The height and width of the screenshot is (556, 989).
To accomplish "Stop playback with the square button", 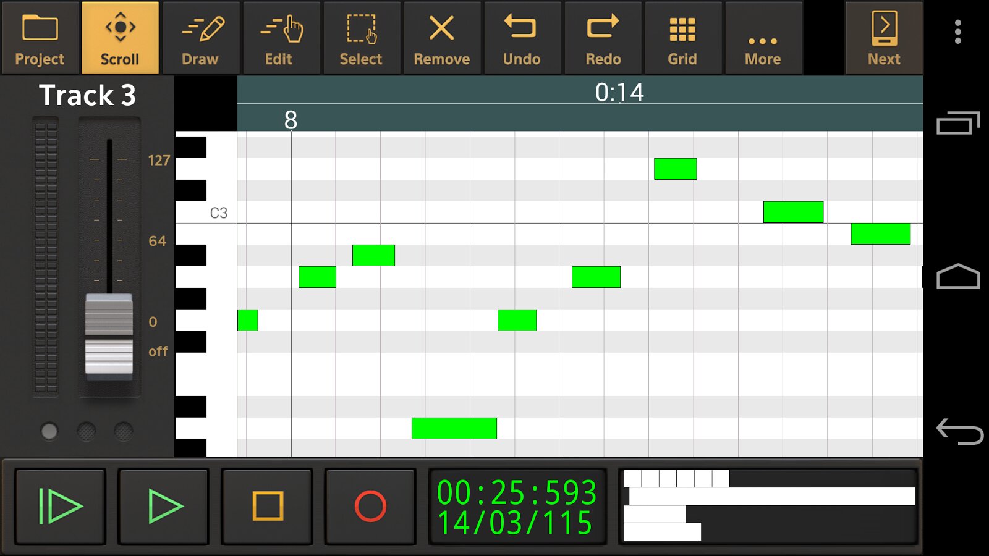I will pos(267,507).
